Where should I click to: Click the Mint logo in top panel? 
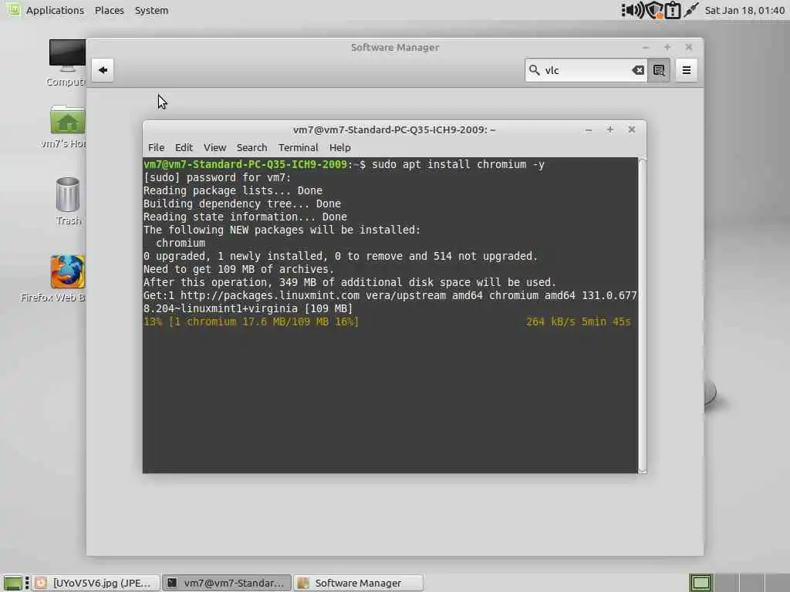[14, 9]
